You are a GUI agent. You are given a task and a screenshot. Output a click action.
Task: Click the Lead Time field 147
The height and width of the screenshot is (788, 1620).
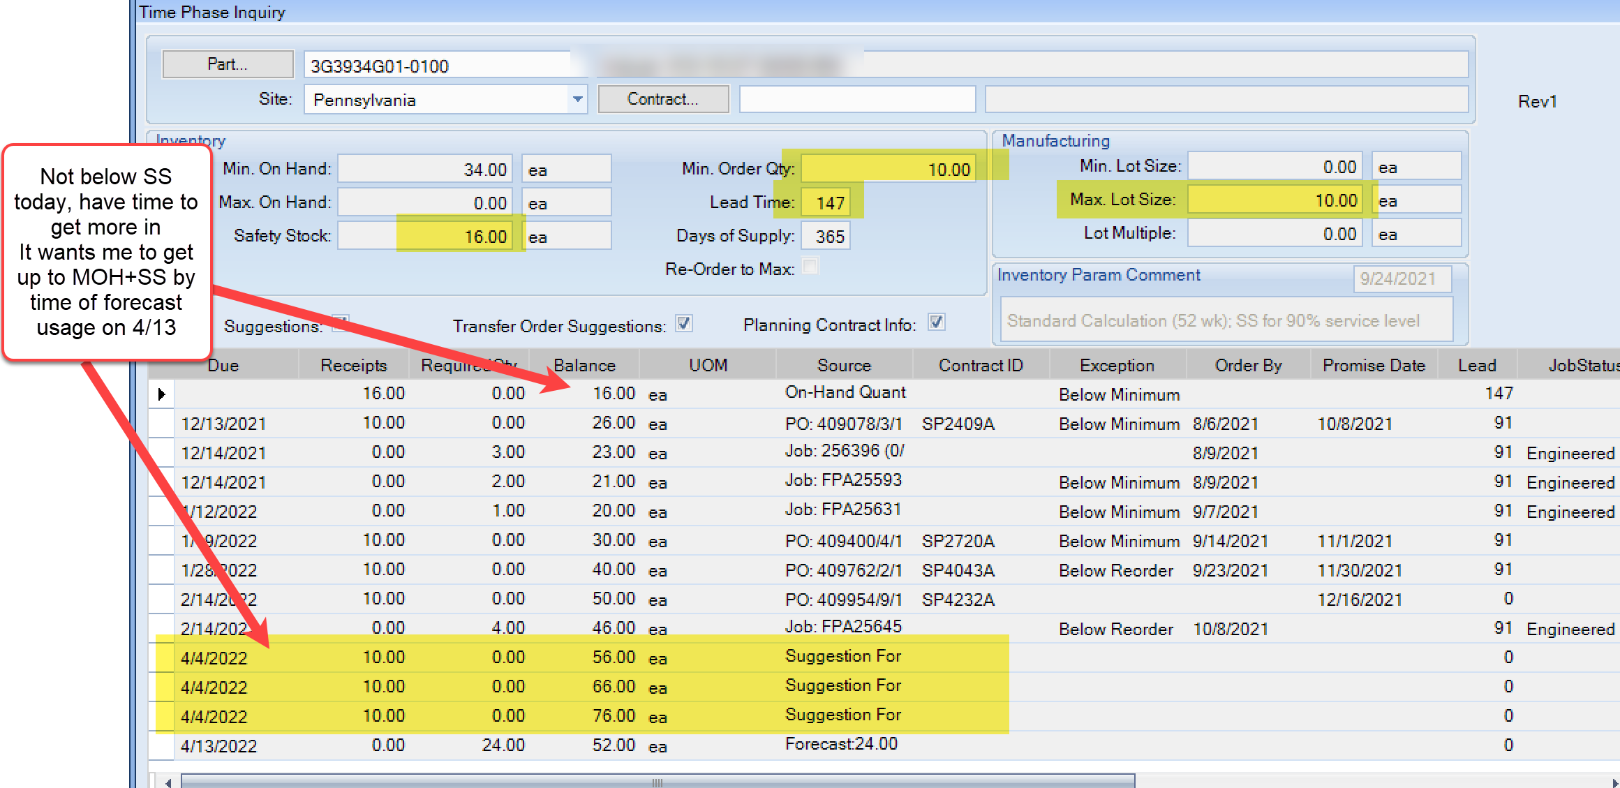point(825,202)
